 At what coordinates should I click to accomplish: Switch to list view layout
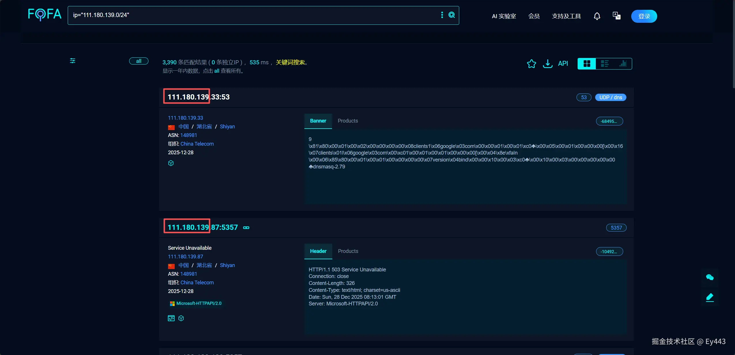[x=604, y=64]
